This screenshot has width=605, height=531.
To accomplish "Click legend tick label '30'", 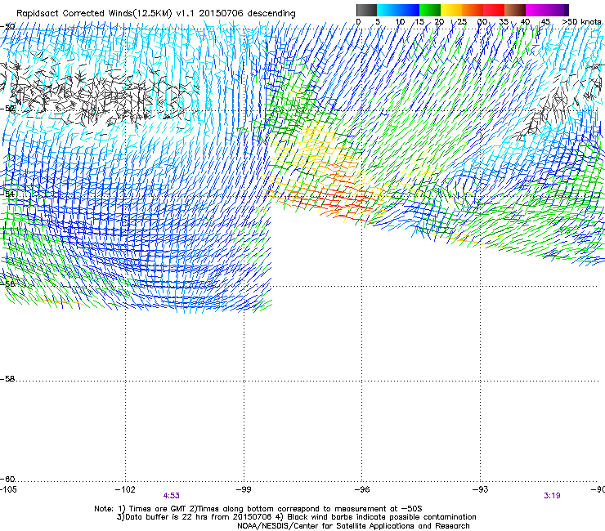I will pos(482,21).
